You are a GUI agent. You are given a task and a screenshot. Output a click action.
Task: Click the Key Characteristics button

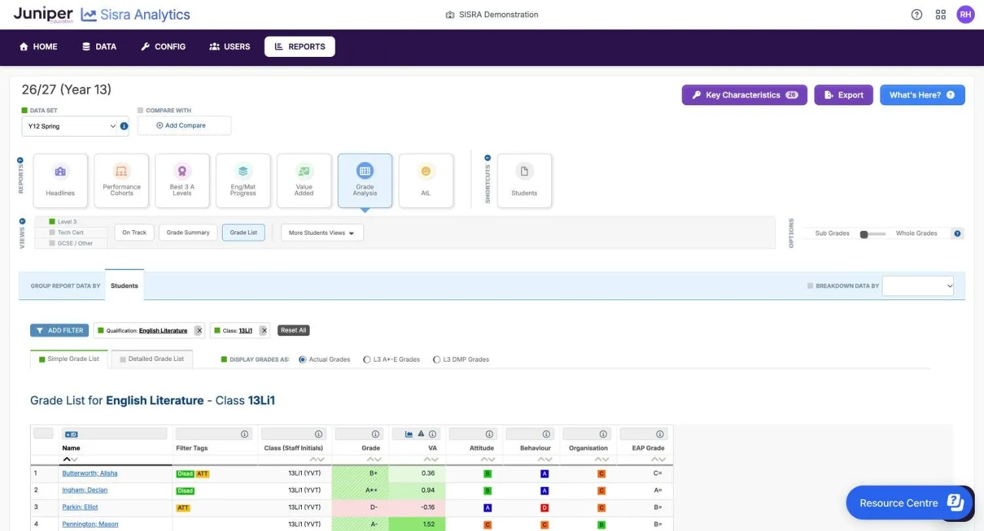(x=744, y=95)
